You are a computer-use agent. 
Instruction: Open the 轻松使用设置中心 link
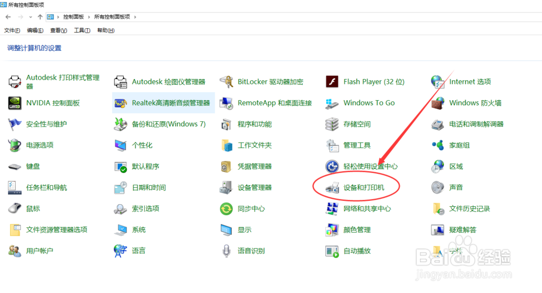coord(371,167)
